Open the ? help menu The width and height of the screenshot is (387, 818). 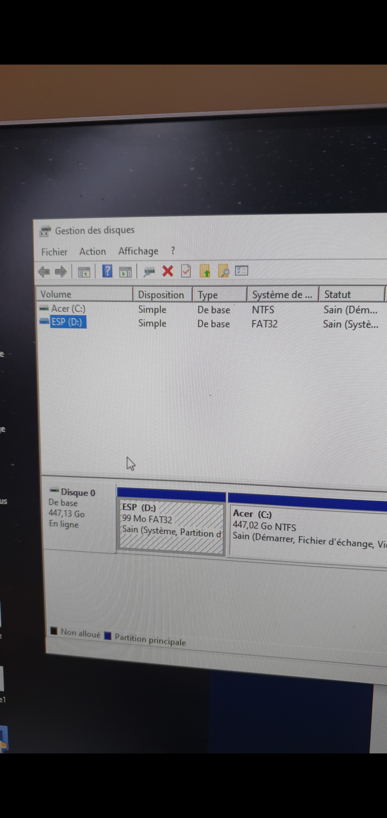[x=173, y=250]
